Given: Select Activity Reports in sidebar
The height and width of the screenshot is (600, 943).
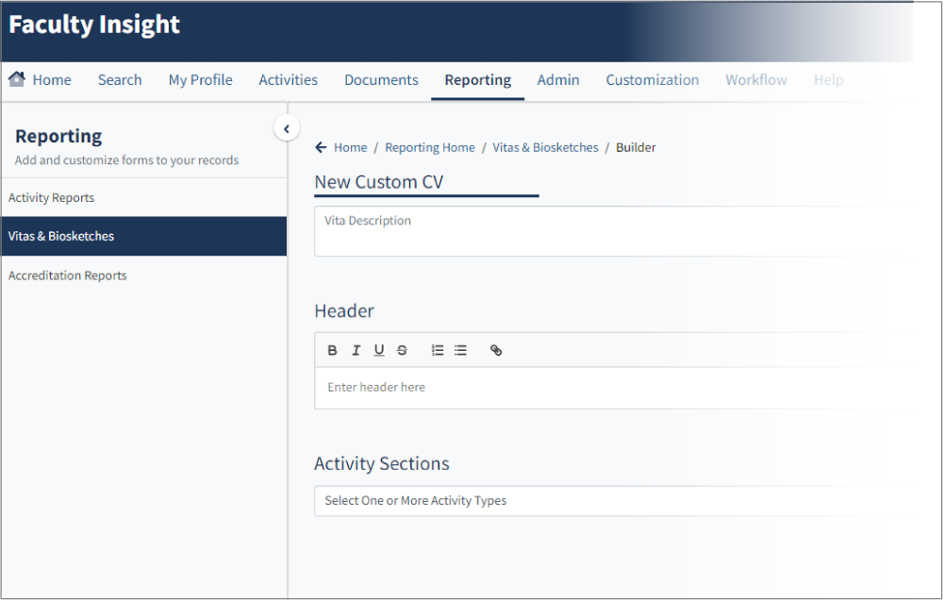Looking at the screenshot, I should click(x=51, y=198).
